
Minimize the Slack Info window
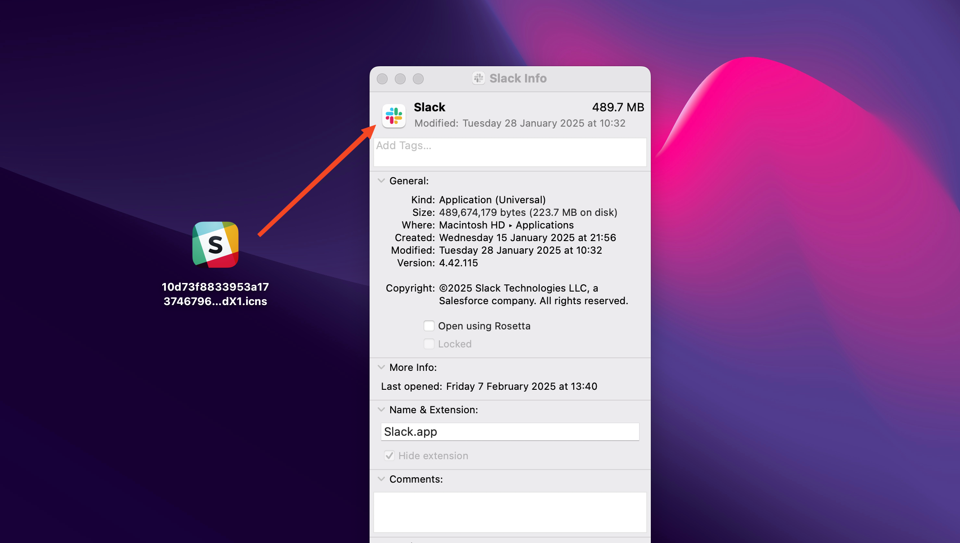point(400,79)
